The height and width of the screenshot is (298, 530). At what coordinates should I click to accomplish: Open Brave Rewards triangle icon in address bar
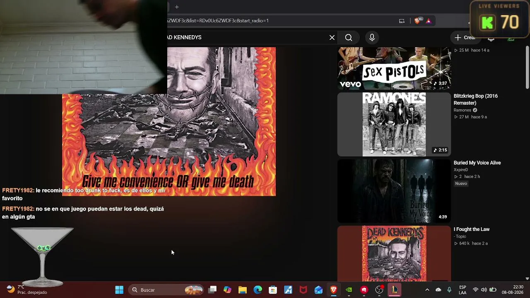tap(429, 21)
